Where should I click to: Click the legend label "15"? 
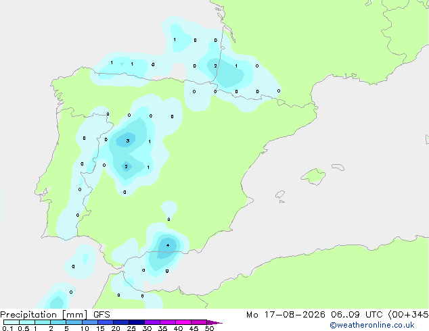click(x=100, y=328)
